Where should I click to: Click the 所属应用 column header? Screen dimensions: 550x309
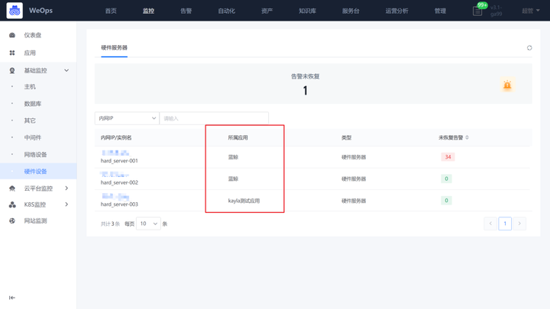point(238,137)
